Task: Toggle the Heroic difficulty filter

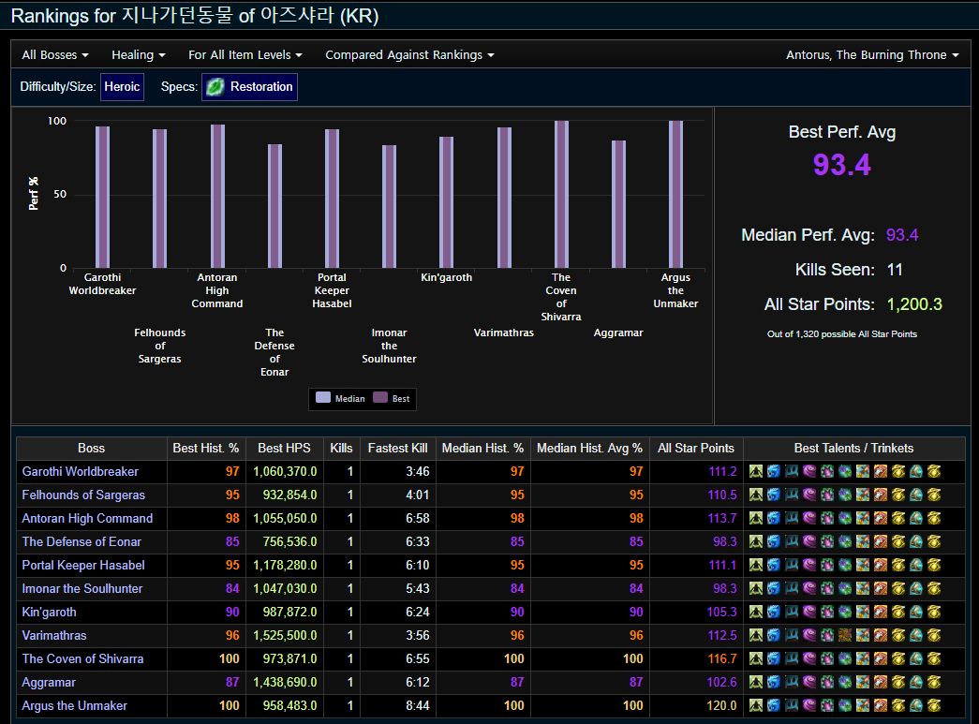Action: [123, 87]
